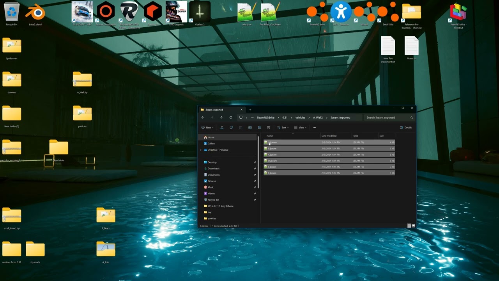Refresh the folder view
The height and width of the screenshot is (281, 499).
tap(231, 117)
